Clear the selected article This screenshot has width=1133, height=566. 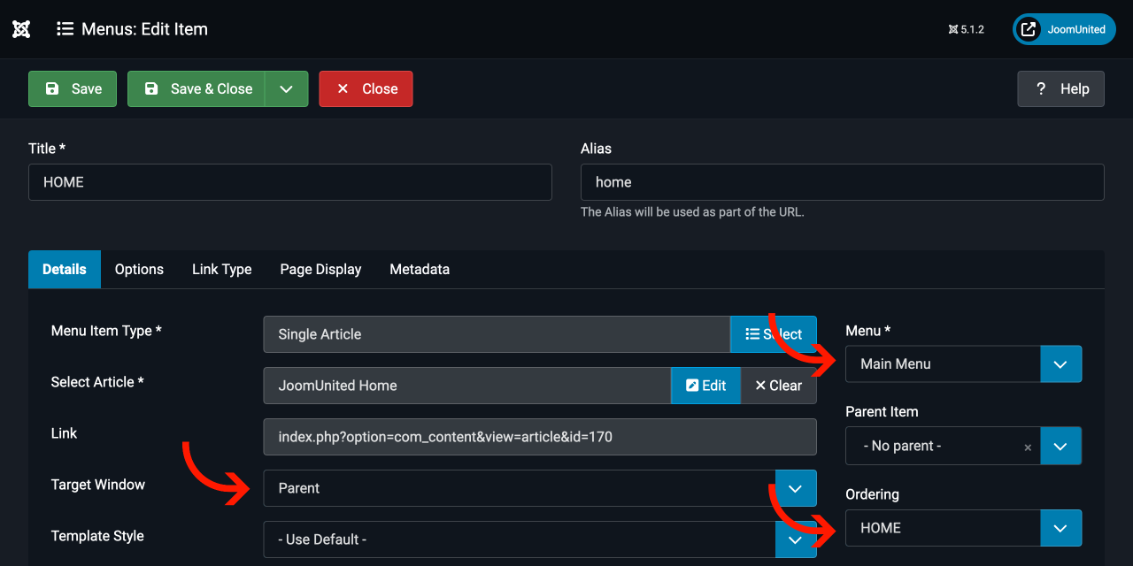[x=778, y=386]
